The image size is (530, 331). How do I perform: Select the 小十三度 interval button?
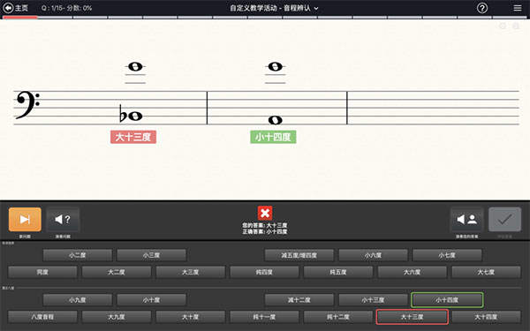coord(373,300)
